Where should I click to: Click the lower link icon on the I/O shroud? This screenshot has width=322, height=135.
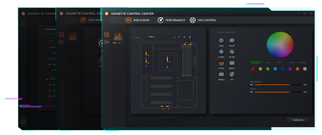pos(148,63)
